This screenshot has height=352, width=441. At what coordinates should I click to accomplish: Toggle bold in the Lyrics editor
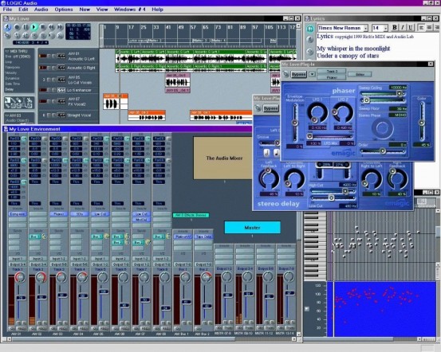(x=395, y=28)
